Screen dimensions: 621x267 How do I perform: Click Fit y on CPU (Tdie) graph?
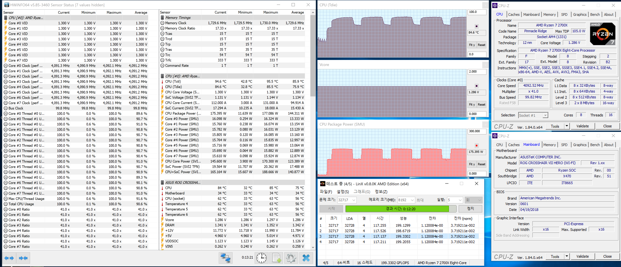tap(472, 45)
